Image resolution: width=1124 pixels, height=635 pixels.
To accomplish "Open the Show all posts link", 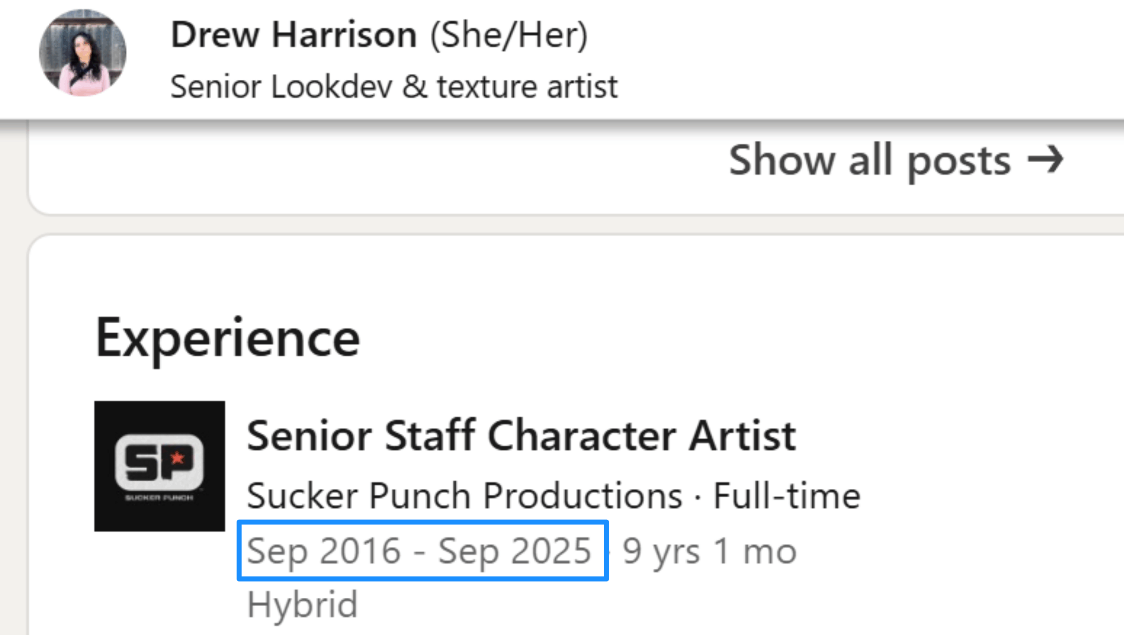I will (x=896, y=161).
